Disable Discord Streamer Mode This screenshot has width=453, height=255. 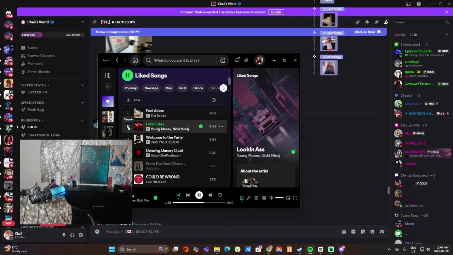tap(276, 12)
